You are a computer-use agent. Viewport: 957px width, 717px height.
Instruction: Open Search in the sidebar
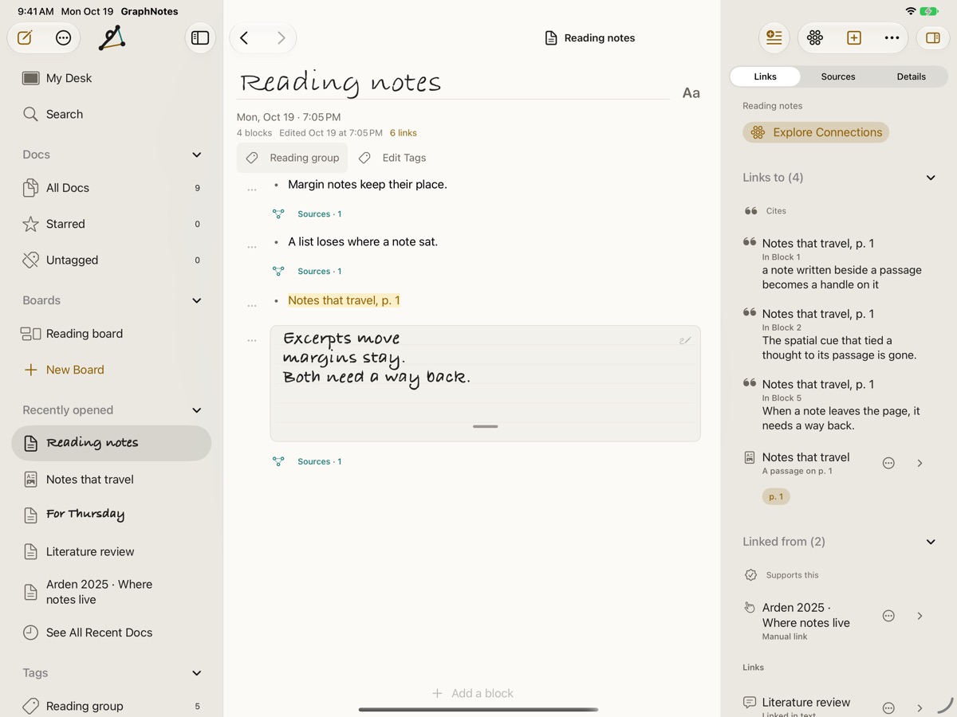tap(112, 114)
